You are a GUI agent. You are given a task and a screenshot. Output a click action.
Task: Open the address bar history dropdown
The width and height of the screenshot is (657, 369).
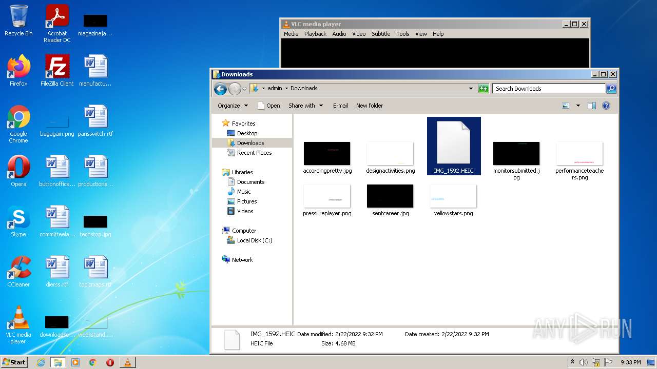tap(471, 89)
